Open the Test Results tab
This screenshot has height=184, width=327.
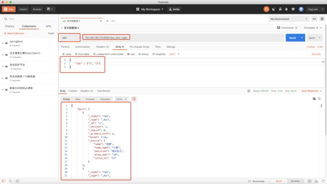(104, 91)
